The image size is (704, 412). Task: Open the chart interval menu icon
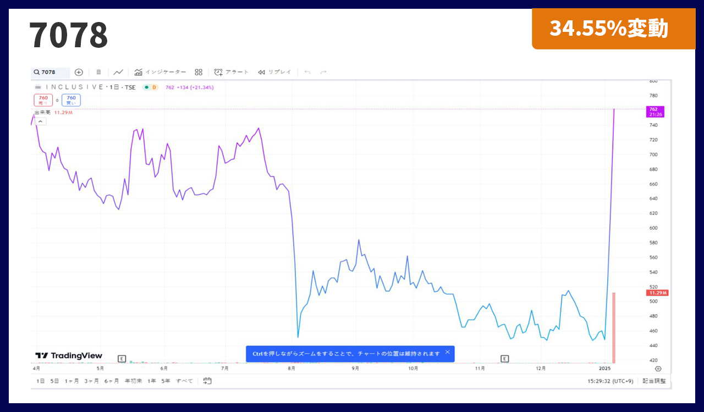tap(98, 72)
